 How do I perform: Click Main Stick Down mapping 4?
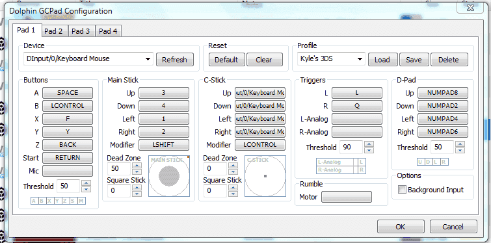pyautogui.click(x=164, y=106)
